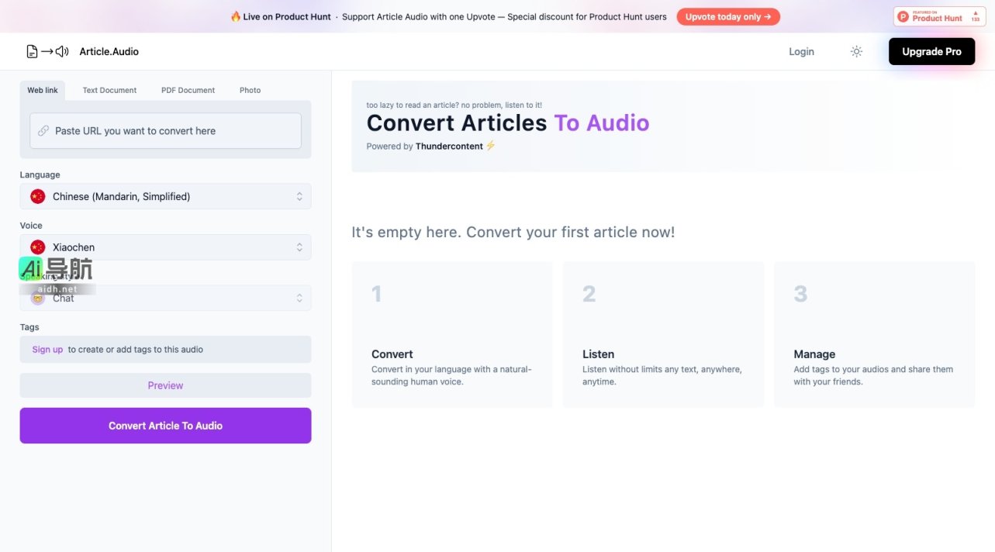Click the lightning bolt next to Thundercontent
The width and height of the screenshot is (995, 552).
point(490,146)
